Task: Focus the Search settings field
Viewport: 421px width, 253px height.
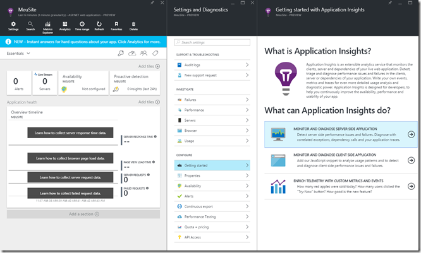Action: pos(212,42)
